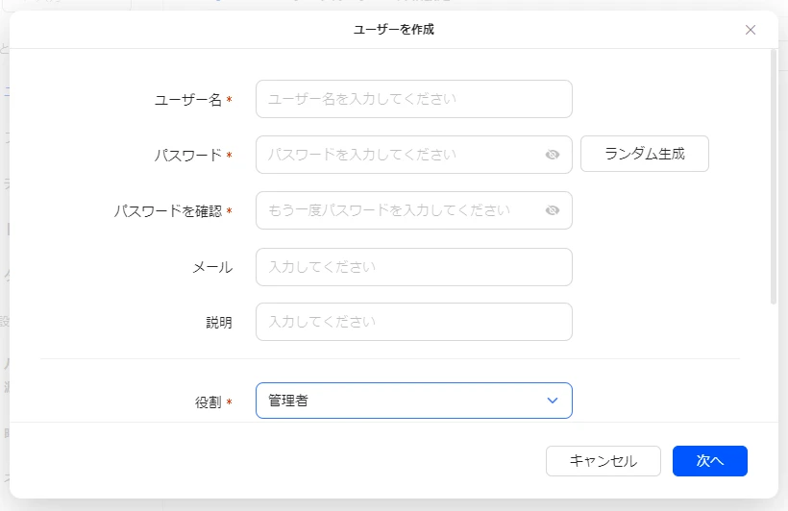Screen dimensions: 788x511
Task: Click into the パスワード input field
Action: point(399,155)
